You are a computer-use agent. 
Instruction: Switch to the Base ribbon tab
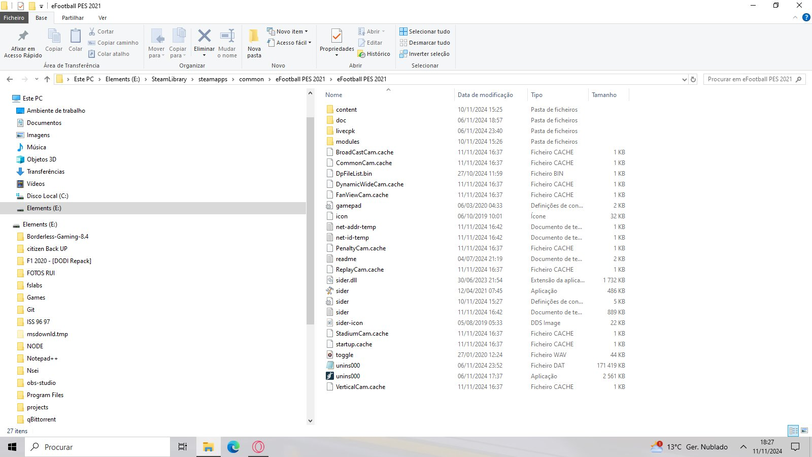tap(42, 18)
